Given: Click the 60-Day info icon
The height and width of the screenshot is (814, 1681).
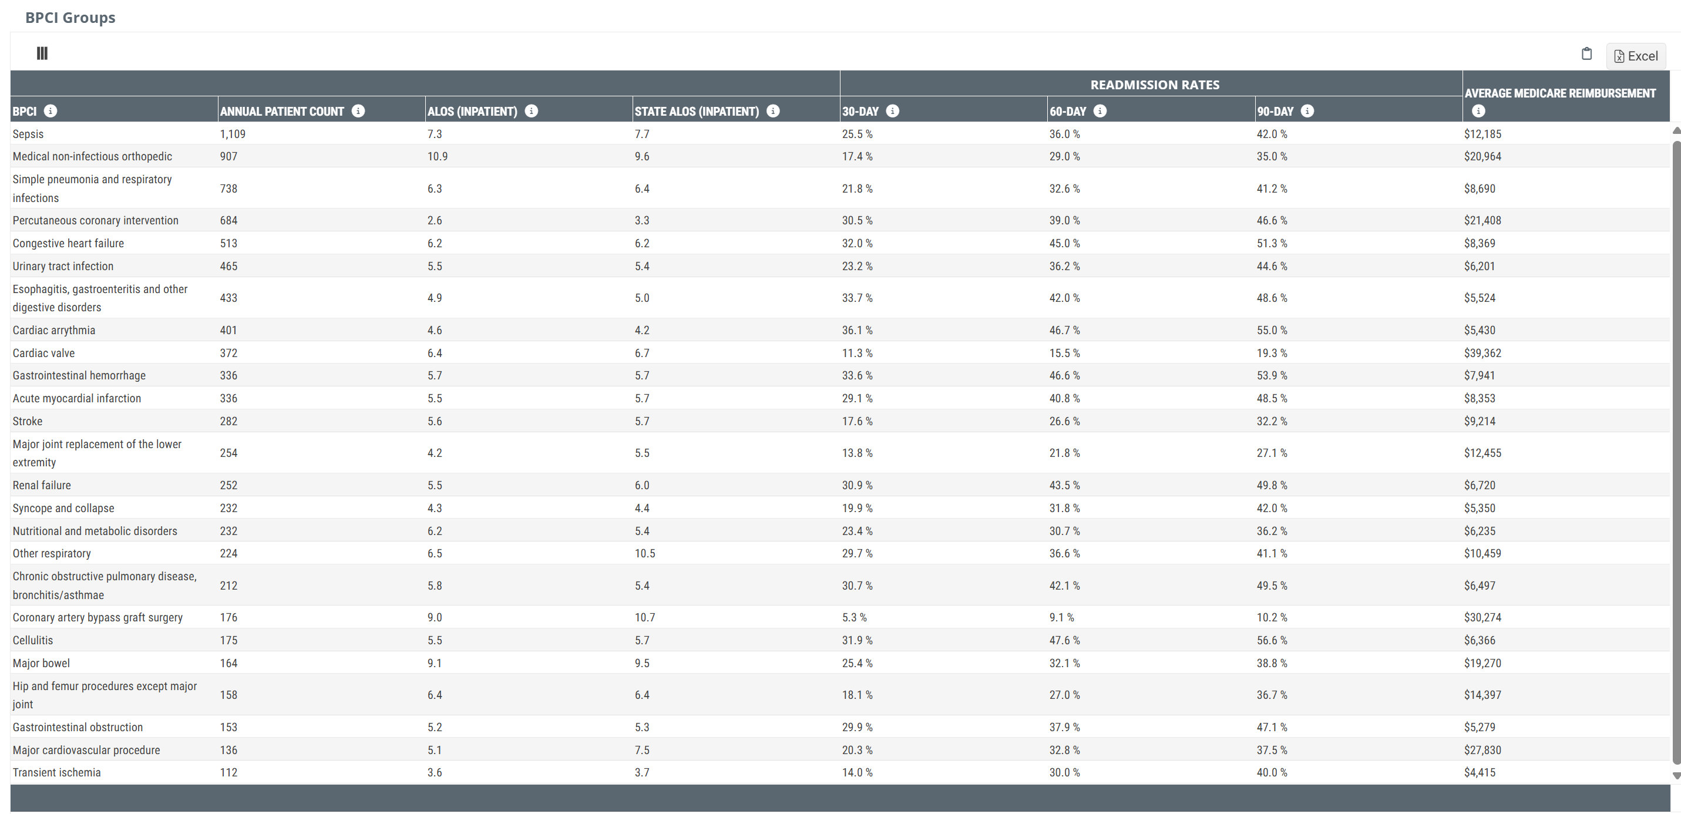Looking at the screenshot, I should (1100, 111).
